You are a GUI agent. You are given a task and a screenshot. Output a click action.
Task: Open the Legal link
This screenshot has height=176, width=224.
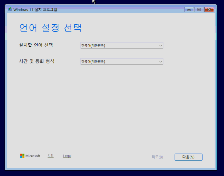(x=67, y=156)
